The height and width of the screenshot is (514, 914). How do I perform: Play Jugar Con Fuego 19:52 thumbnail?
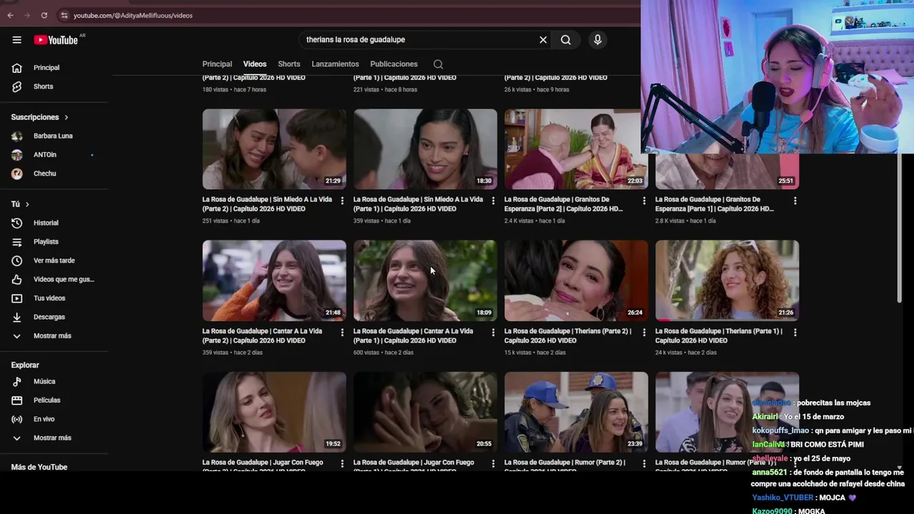pos(274,412)
